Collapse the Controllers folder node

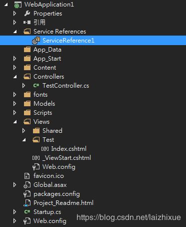(15, 77)
